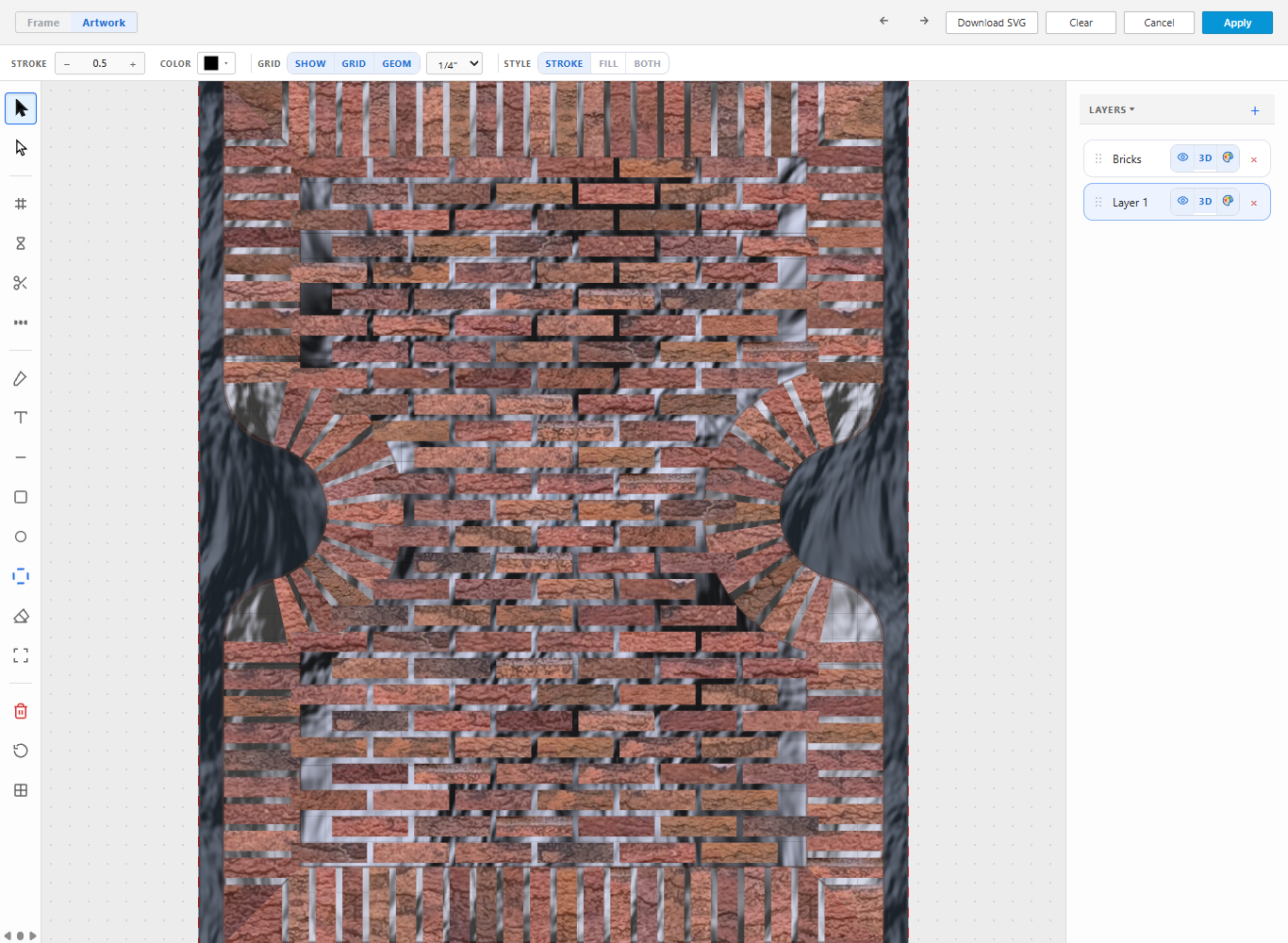
Task: Toggle the GEOM snapping option
Action: pos(397,64)
